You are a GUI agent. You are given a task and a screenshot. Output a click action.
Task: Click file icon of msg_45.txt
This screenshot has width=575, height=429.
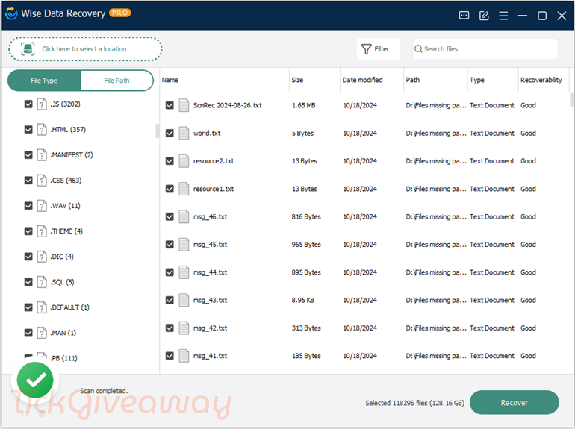pos(184,245)
